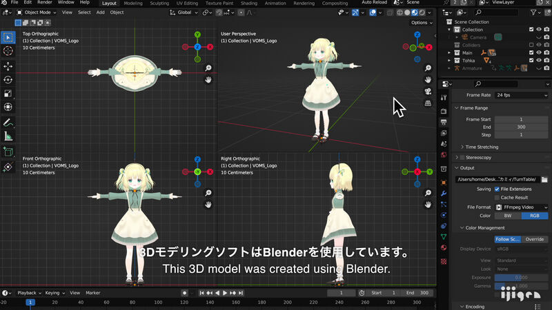Open the Render properties tab
The image size is (552, 310).
(444, 111)
